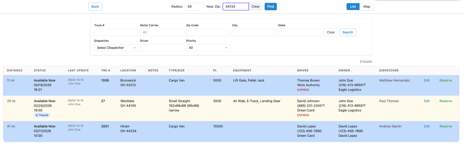Click the State filter field
The width and height of the screenshot is (465, 149).
click(300, 32)
